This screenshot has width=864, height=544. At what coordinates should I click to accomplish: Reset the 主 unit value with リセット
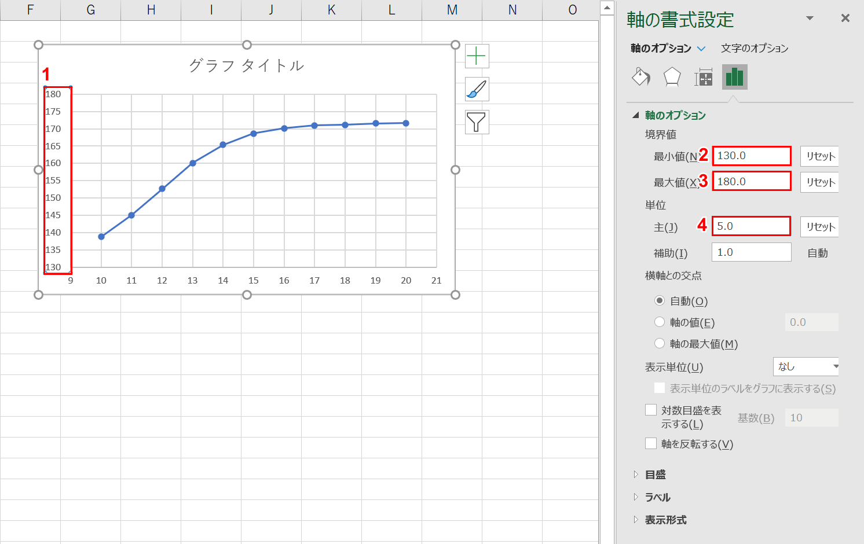[820, 227]
